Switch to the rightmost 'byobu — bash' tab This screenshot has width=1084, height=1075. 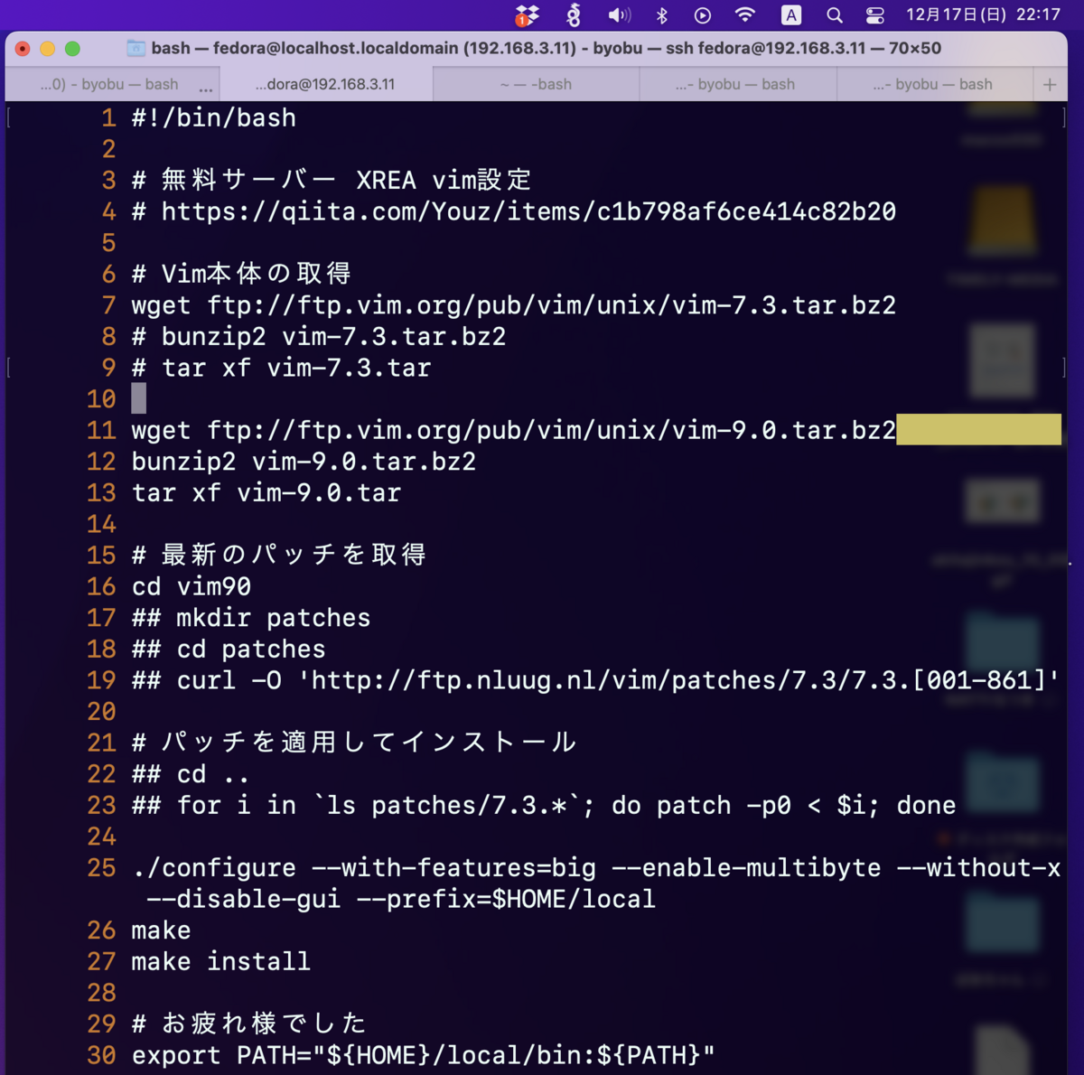point(935,83)
